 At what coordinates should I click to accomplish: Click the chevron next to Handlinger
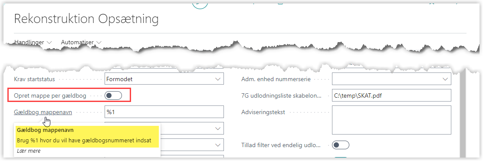pyautogui.click(x=49, y=43)
